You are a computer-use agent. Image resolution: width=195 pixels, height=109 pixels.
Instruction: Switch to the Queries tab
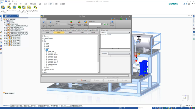click(x=93, y=33)
